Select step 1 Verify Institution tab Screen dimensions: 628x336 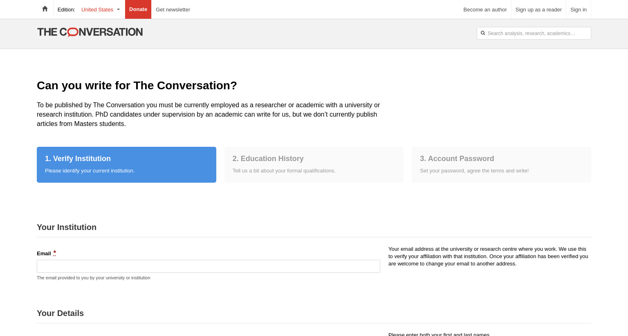click(126, 165)
